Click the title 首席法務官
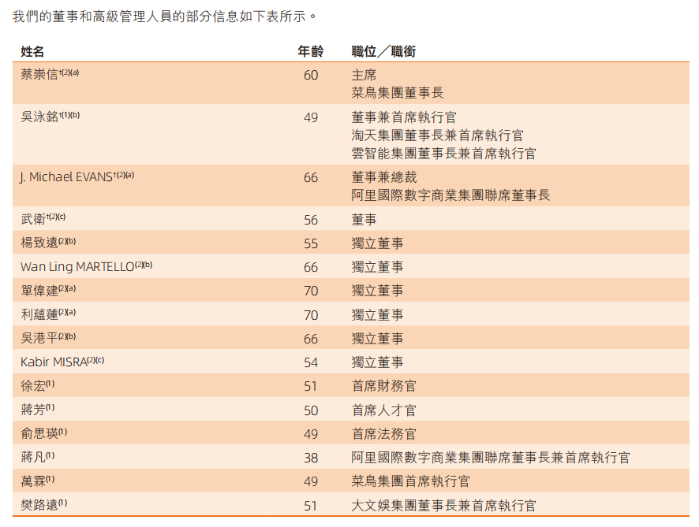Viewport: 699px width, 527px height. point(384,434)
